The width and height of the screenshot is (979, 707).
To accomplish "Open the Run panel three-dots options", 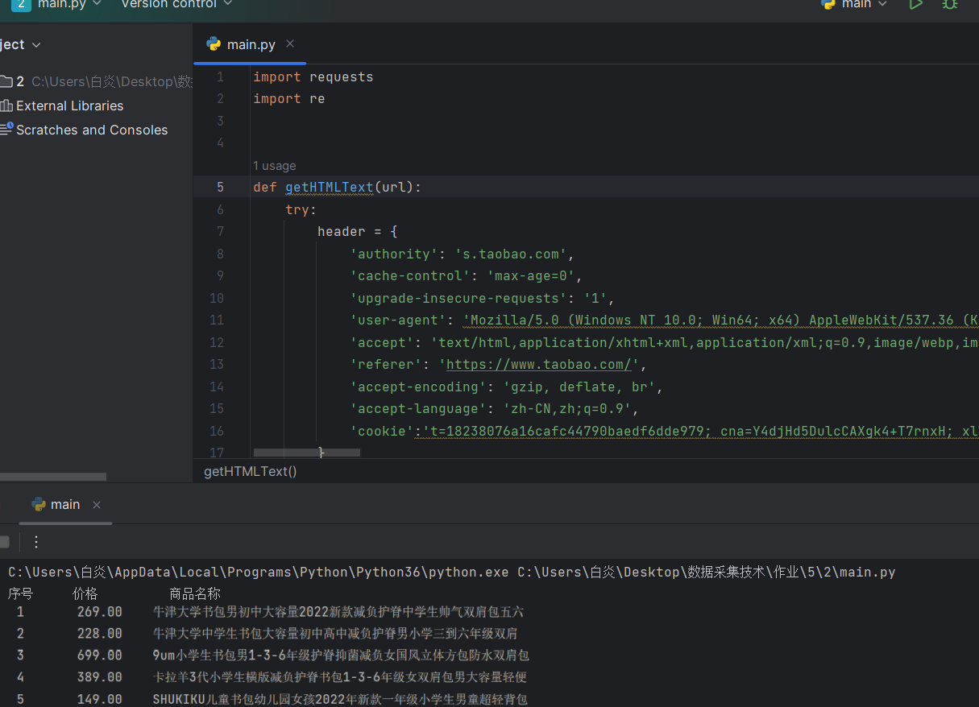I will (35, 542).
